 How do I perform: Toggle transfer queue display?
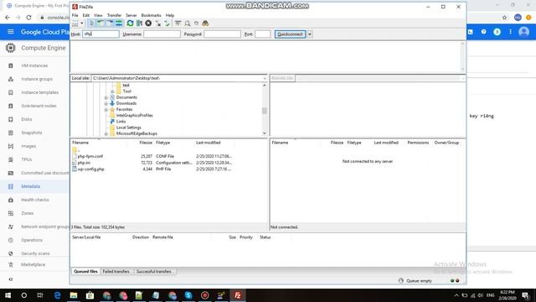[x=119, y=23]
